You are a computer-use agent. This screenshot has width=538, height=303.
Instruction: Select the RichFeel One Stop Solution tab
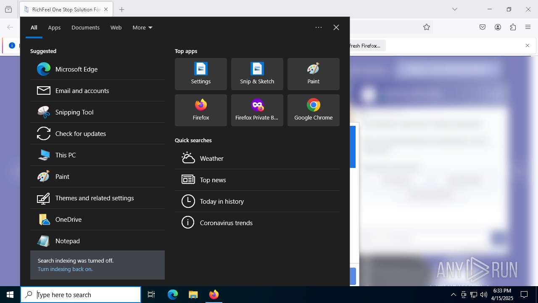point(66,9)
